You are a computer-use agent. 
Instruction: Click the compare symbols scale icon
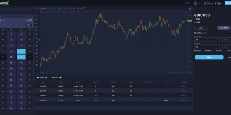[x=74, y=8]
